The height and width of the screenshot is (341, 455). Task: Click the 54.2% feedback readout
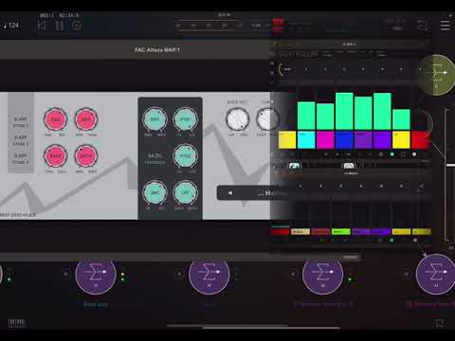155,158
